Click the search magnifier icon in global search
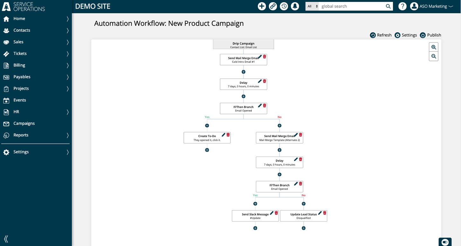 388,6
